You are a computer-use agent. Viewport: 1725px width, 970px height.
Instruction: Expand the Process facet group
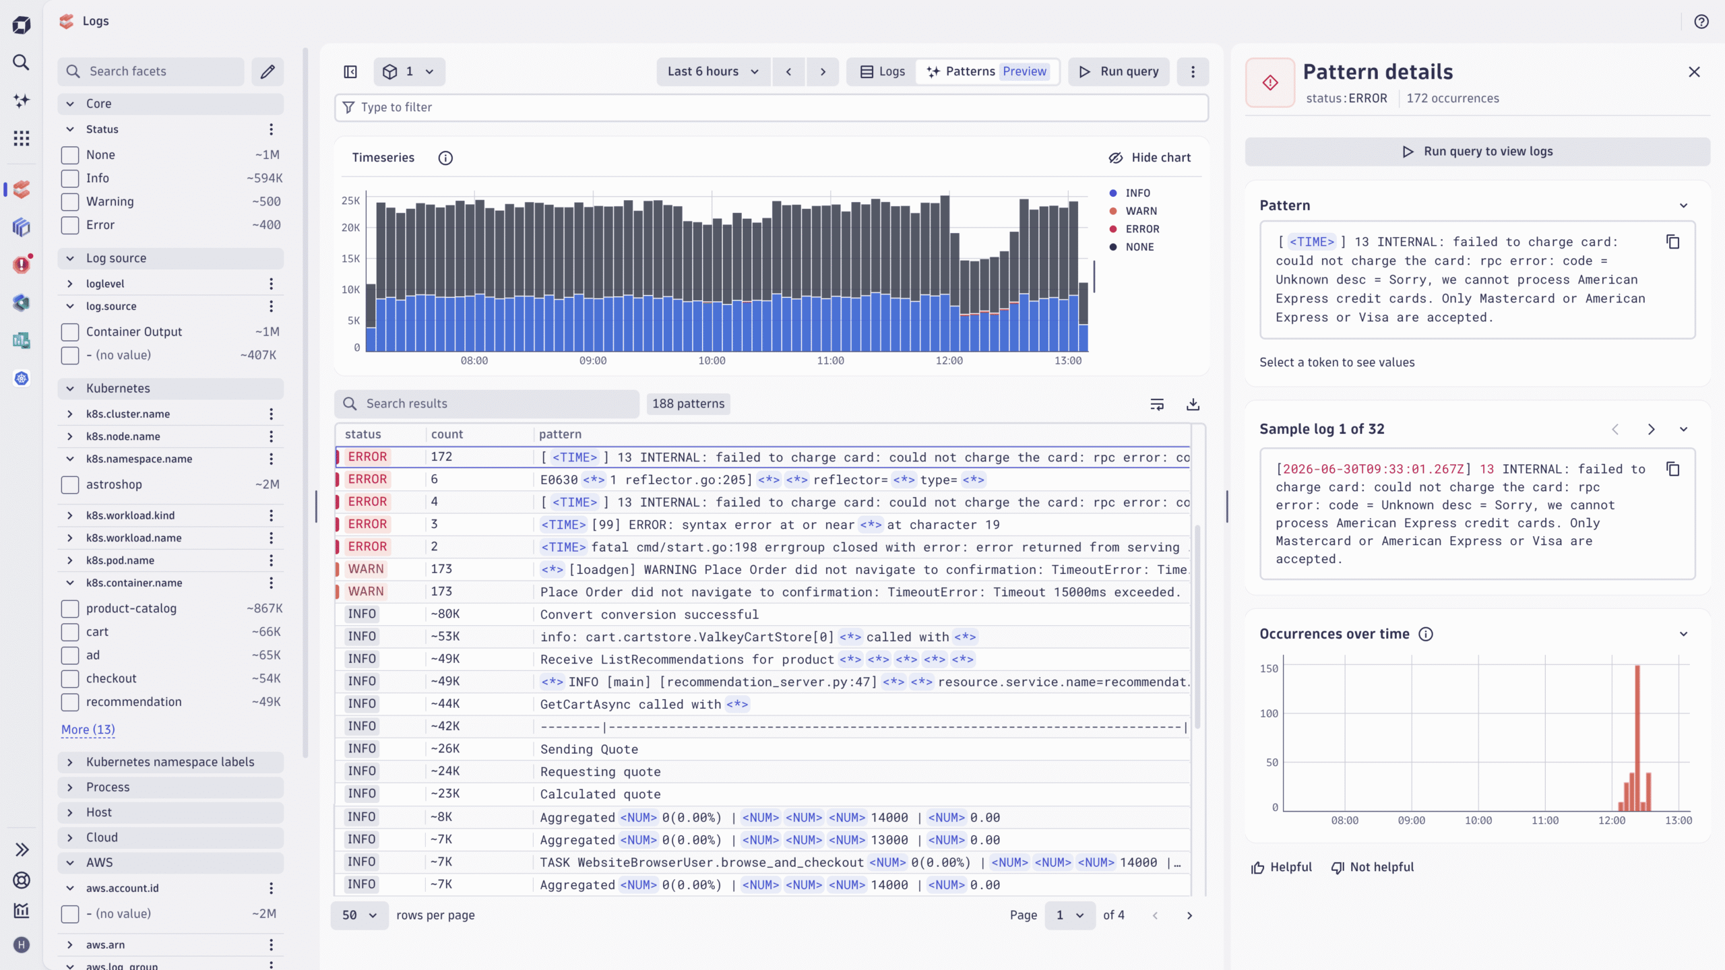click(170, 787)
